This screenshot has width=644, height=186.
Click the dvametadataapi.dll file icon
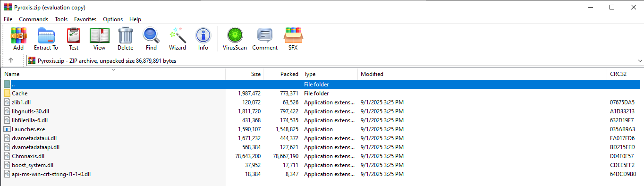click(7, 147)
